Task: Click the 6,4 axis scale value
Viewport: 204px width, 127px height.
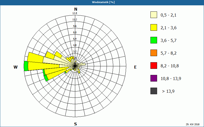Action: coord(75,39)
